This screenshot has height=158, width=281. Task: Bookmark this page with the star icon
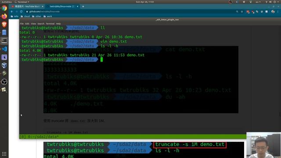tap(242, 12)
